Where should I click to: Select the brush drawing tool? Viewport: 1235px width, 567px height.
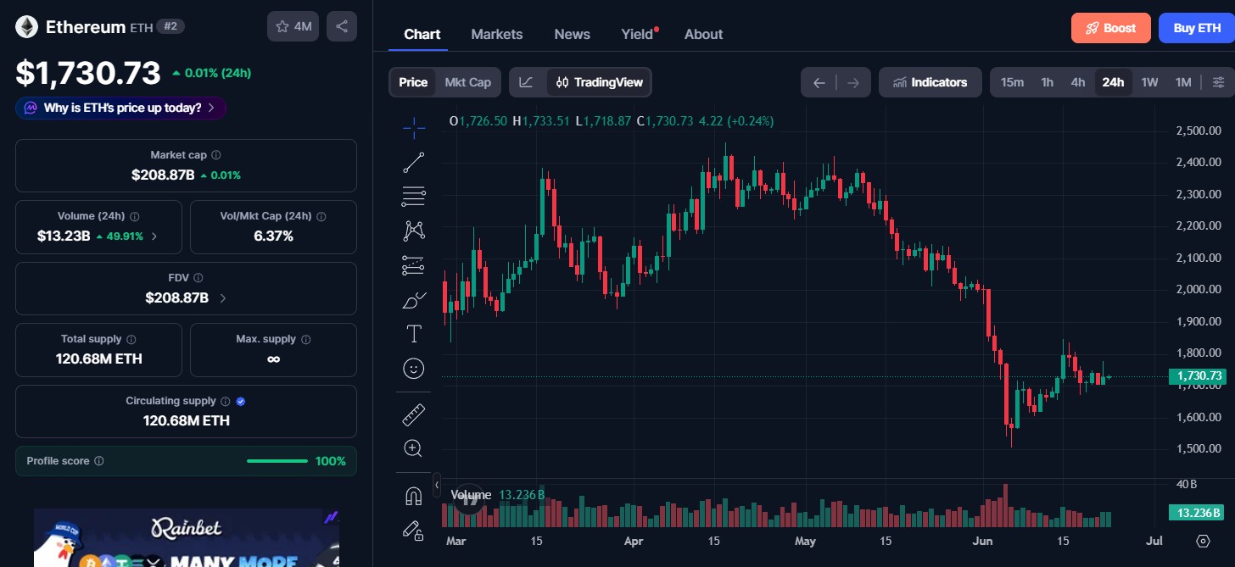[x=414, y=300]
